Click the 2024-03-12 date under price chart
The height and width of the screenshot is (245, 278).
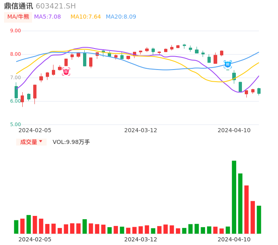[x=141, y=130]
